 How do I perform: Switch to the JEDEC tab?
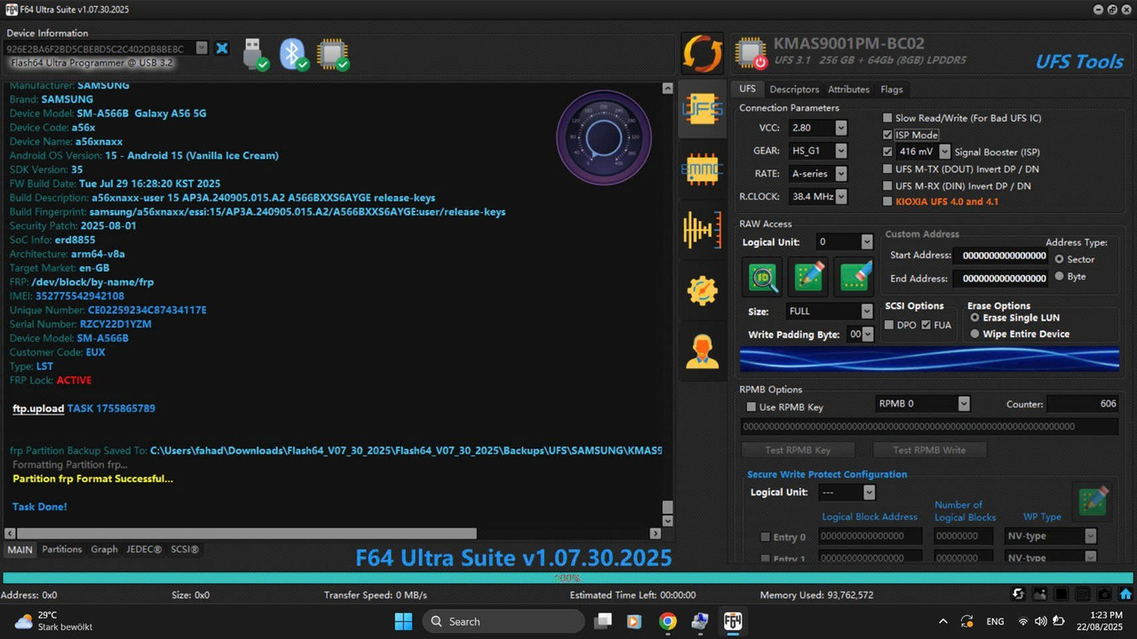click(144, 549)
